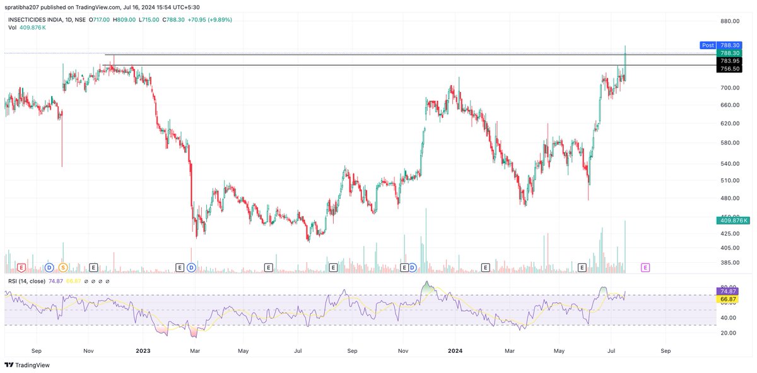This screenshot has width=757, height=373.
Task: Click the 385.00 price axis label
Action: pyautogui.click(x=731, y=263)
